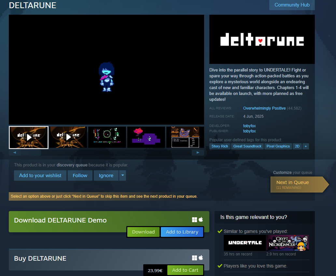Click Add to Cart
Screen dimensions: 336x276
click(185, 270)
